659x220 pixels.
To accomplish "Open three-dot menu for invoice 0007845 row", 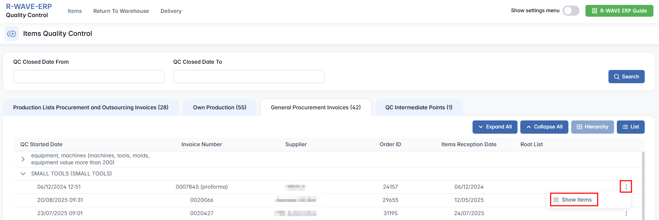I will [x=626, y=187].
